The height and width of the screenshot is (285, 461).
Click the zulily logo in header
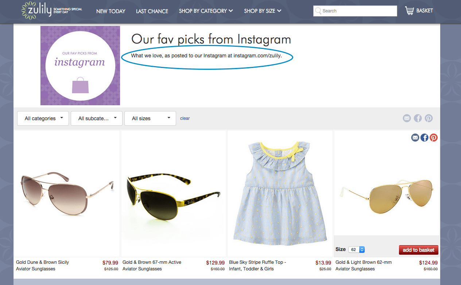click(51, 10)
